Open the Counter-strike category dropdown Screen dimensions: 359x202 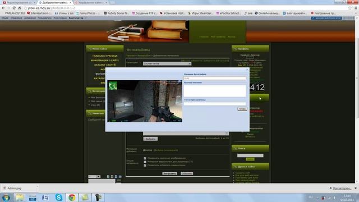tap(167, 63)
